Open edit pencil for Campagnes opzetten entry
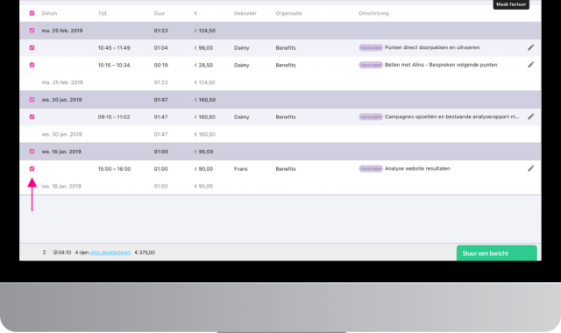Image resolution: width=561 pixels, height=333 pixels. pos(530,117)
